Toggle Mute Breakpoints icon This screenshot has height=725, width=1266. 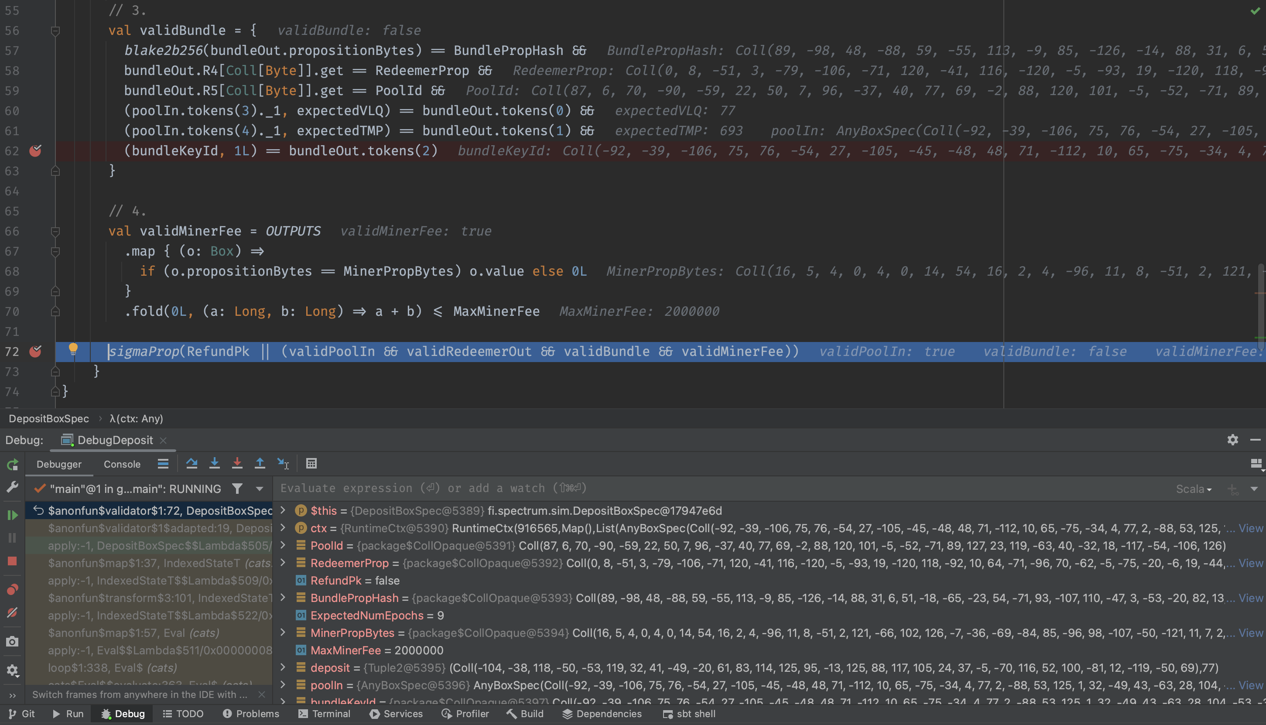[13, 613]
